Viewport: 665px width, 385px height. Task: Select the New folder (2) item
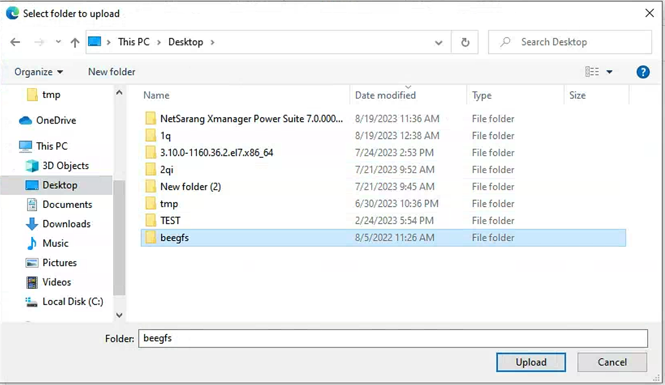click(191, 187)
